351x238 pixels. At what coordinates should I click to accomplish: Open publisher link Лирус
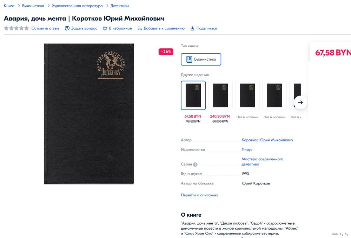pos(247,149)
